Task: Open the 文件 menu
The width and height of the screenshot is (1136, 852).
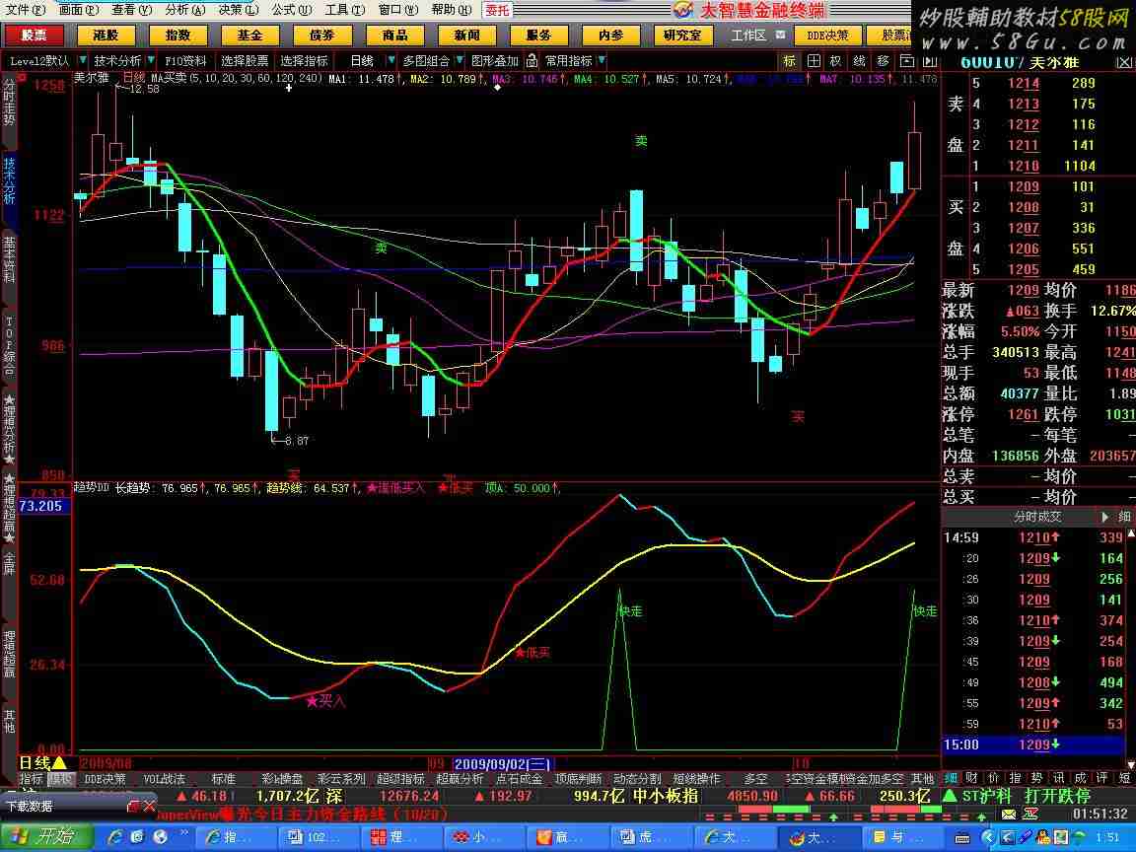Action: point(25,10)
